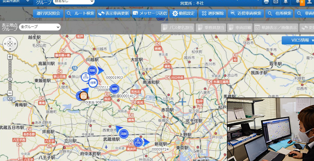Expand the グループ 設定なし dropdown
This screenshot has height=161, width=314.
[74, 2]
